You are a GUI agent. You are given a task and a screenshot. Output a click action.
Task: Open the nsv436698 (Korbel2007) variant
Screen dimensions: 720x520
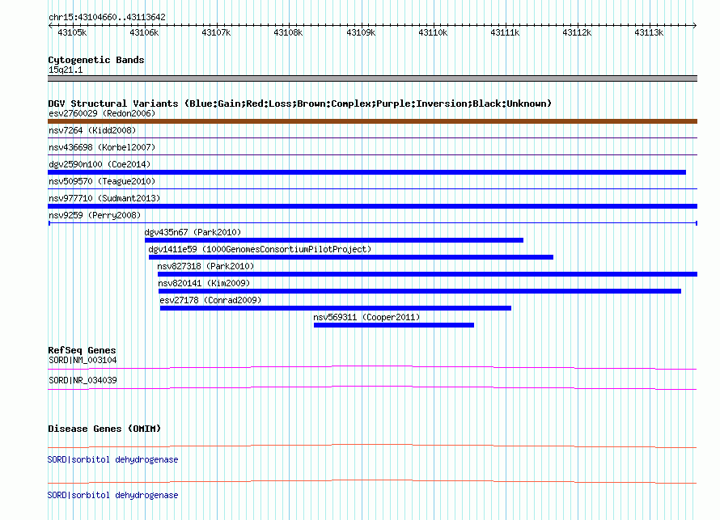[x=102, y=147]
